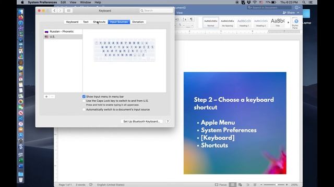Image resolution: width=334 pixels, height=187 pixels.
Task: Open Finder from the Dock
Action: pyautogui.click(x=21, y=11)
